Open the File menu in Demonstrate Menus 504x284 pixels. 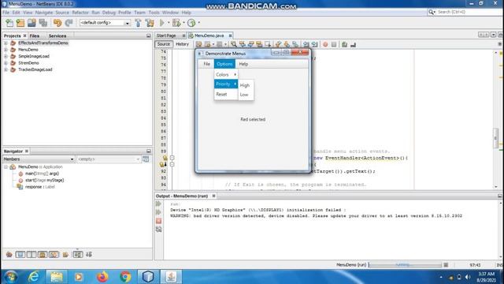(206, 64)
